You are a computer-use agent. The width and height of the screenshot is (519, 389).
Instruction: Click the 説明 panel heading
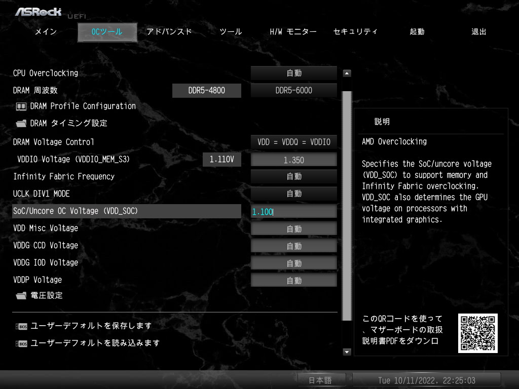tap(382, 122)
